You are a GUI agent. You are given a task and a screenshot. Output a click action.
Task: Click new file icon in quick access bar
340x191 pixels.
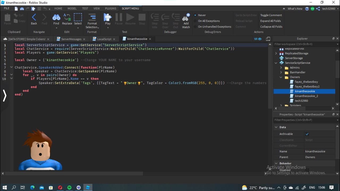point(16,8)
